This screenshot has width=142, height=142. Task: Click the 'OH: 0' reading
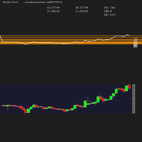tap(108, 11)
